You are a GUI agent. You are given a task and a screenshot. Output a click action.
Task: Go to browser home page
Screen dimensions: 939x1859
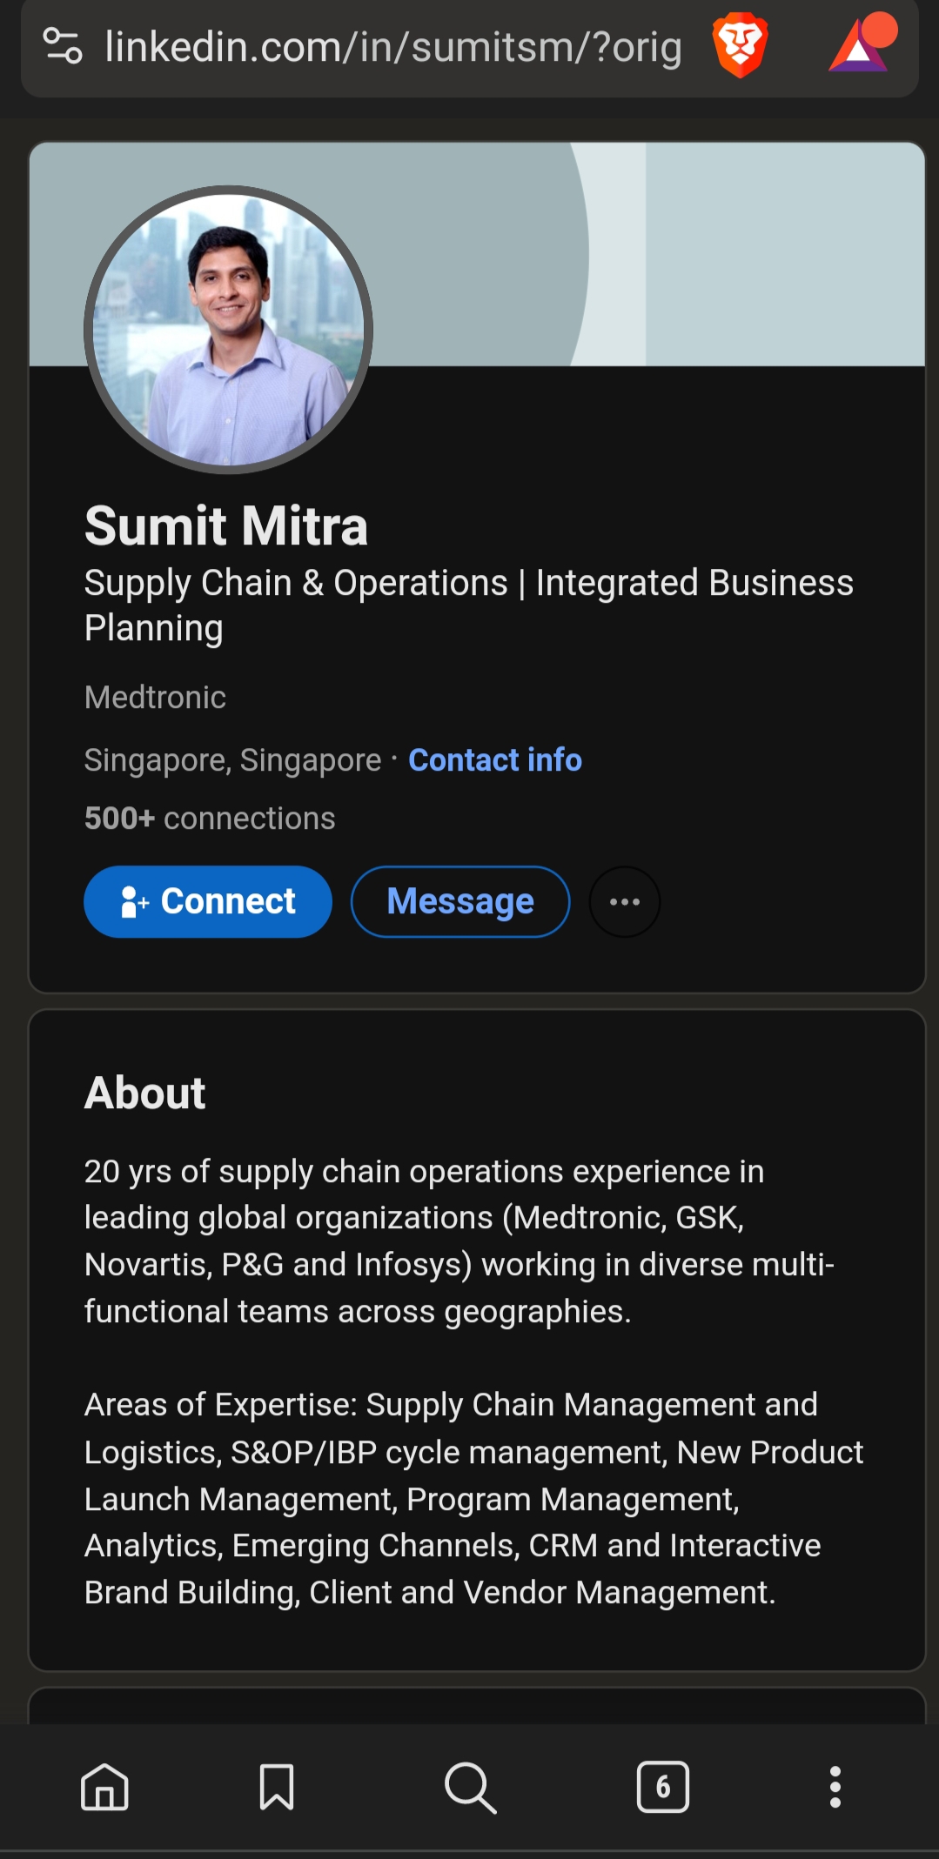(x=104, y=1788)
